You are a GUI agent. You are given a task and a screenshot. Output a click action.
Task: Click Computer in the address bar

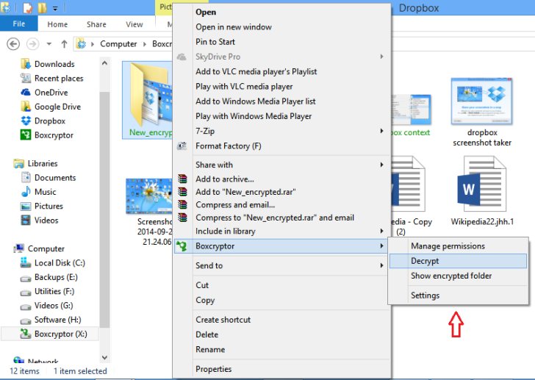[118, 44]
